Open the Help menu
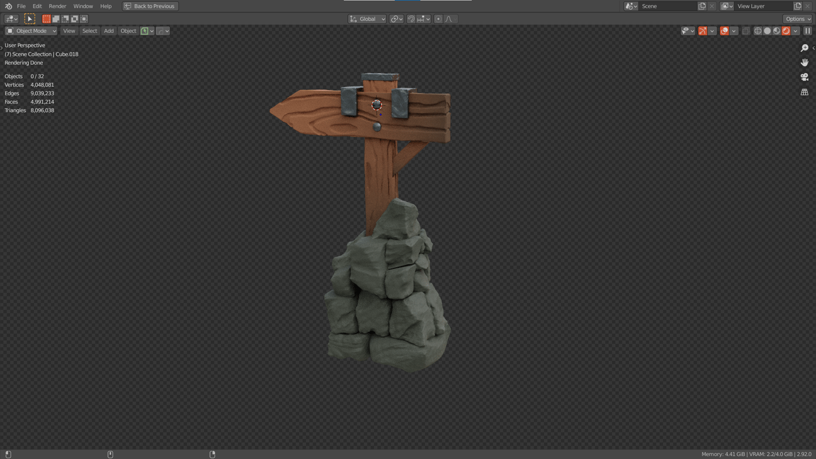This screenshot has width=816, height=459. [x=106, y=6]
